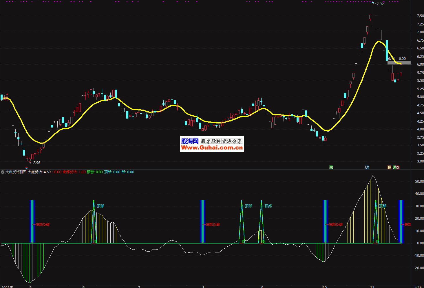Click the blue 财 financial report marker

coord(367,167)
